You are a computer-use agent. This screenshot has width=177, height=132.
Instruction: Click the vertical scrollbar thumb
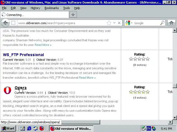pyautogui.click(x=175, y=86)
